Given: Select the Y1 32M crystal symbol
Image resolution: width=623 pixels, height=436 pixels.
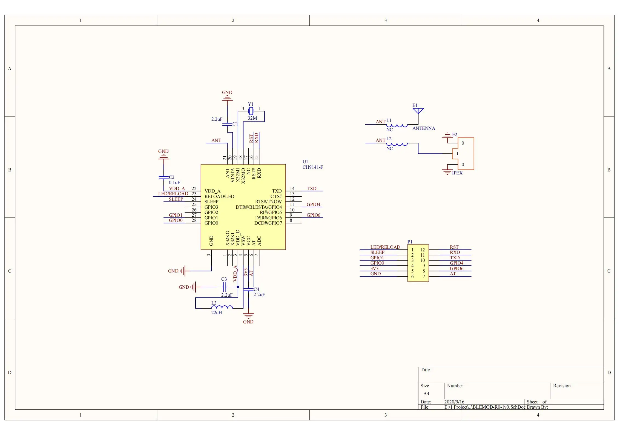Looking at the screenshot, I should [x=251, y=111].
